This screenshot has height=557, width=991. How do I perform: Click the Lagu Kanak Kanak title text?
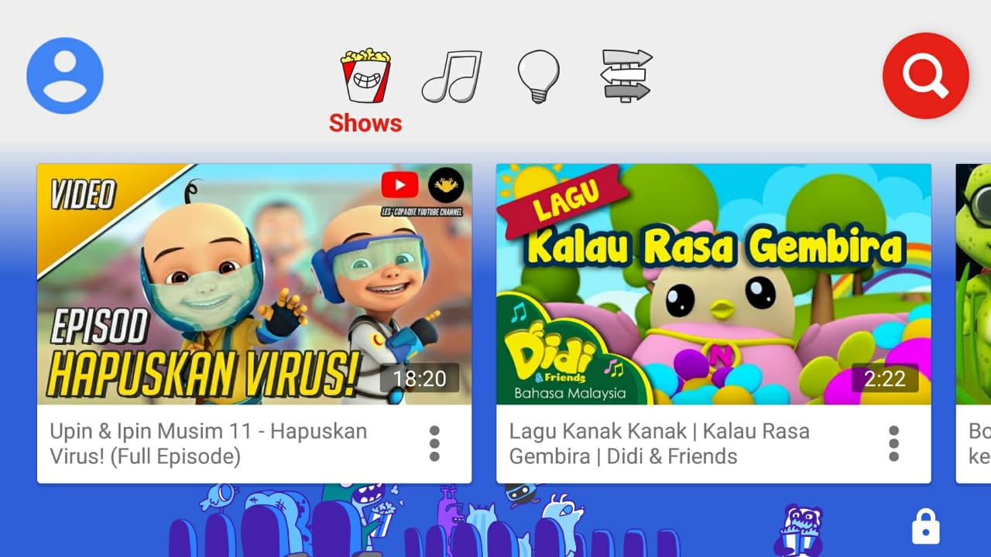coord(659,443)
